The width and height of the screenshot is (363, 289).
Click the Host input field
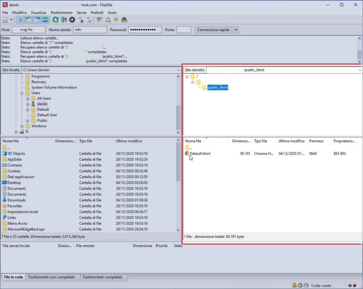29,30
